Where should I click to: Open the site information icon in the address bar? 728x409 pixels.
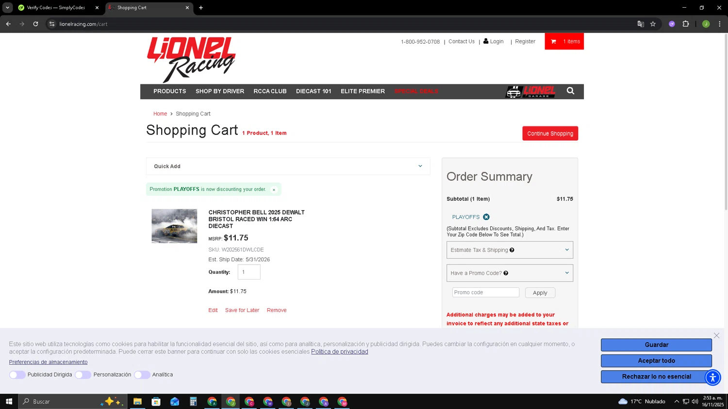tap(52, 24)
